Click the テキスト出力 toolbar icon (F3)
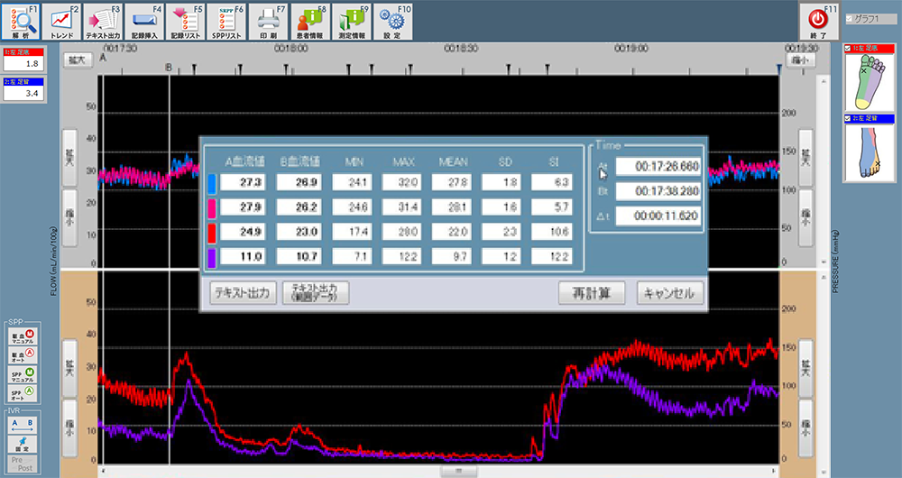Image resolution: width=902 pixels, height=478 pixels. pos(103,21)
